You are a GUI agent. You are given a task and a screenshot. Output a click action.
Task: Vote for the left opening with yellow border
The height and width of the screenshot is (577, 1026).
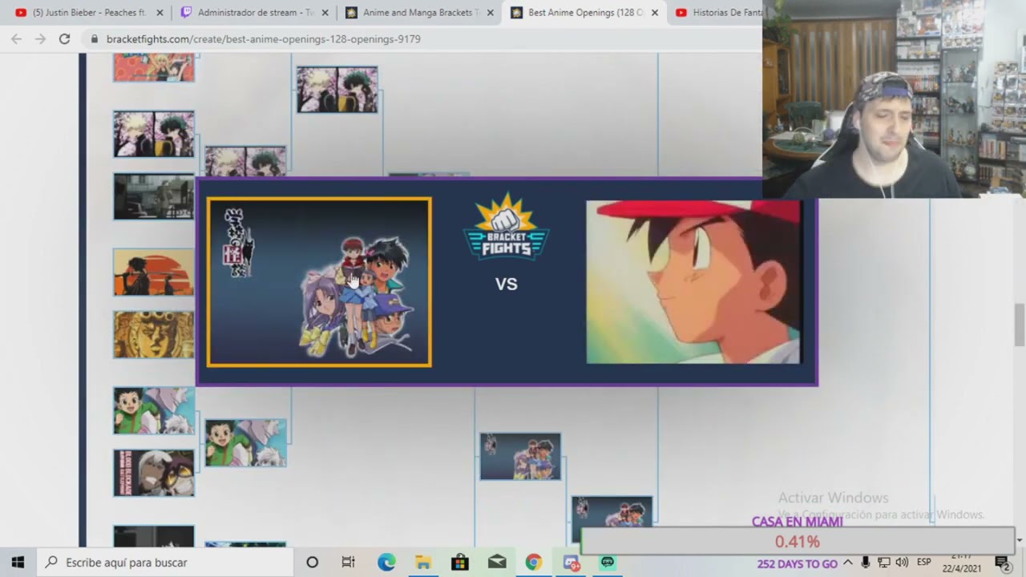point(319,282)
